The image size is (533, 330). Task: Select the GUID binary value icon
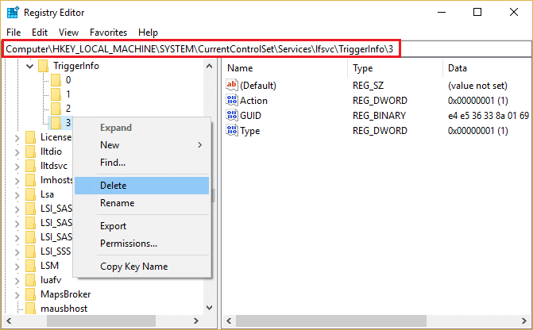232,115
